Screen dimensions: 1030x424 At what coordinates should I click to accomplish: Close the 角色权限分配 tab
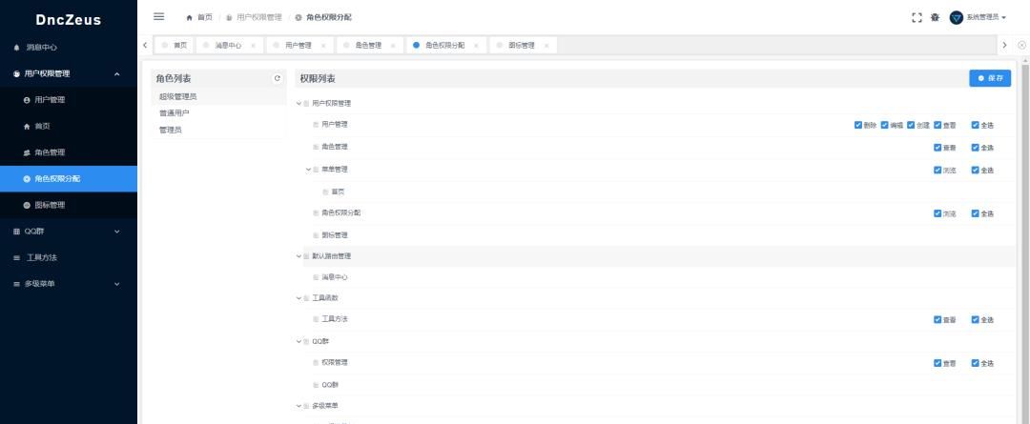[x=476, y=46]
